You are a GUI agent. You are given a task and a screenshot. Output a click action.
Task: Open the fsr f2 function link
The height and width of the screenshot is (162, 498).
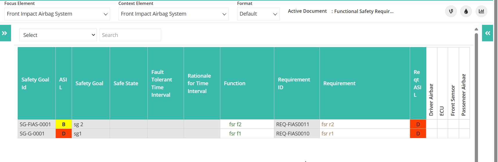[235, 124]
